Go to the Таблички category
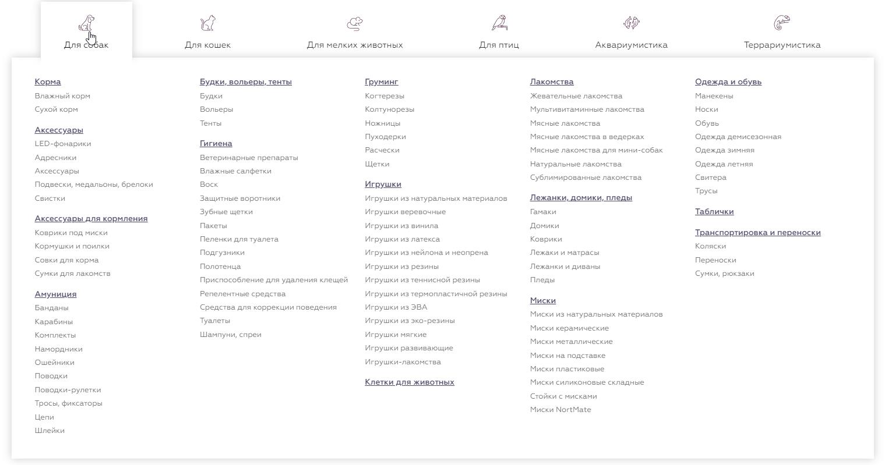The width and height of the screenshot is (892, 465). 714,212
